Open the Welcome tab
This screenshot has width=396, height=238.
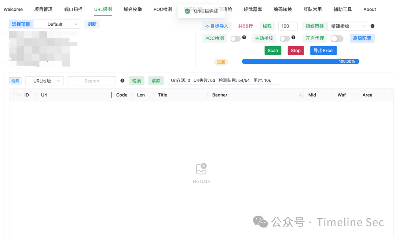[13, 9]
